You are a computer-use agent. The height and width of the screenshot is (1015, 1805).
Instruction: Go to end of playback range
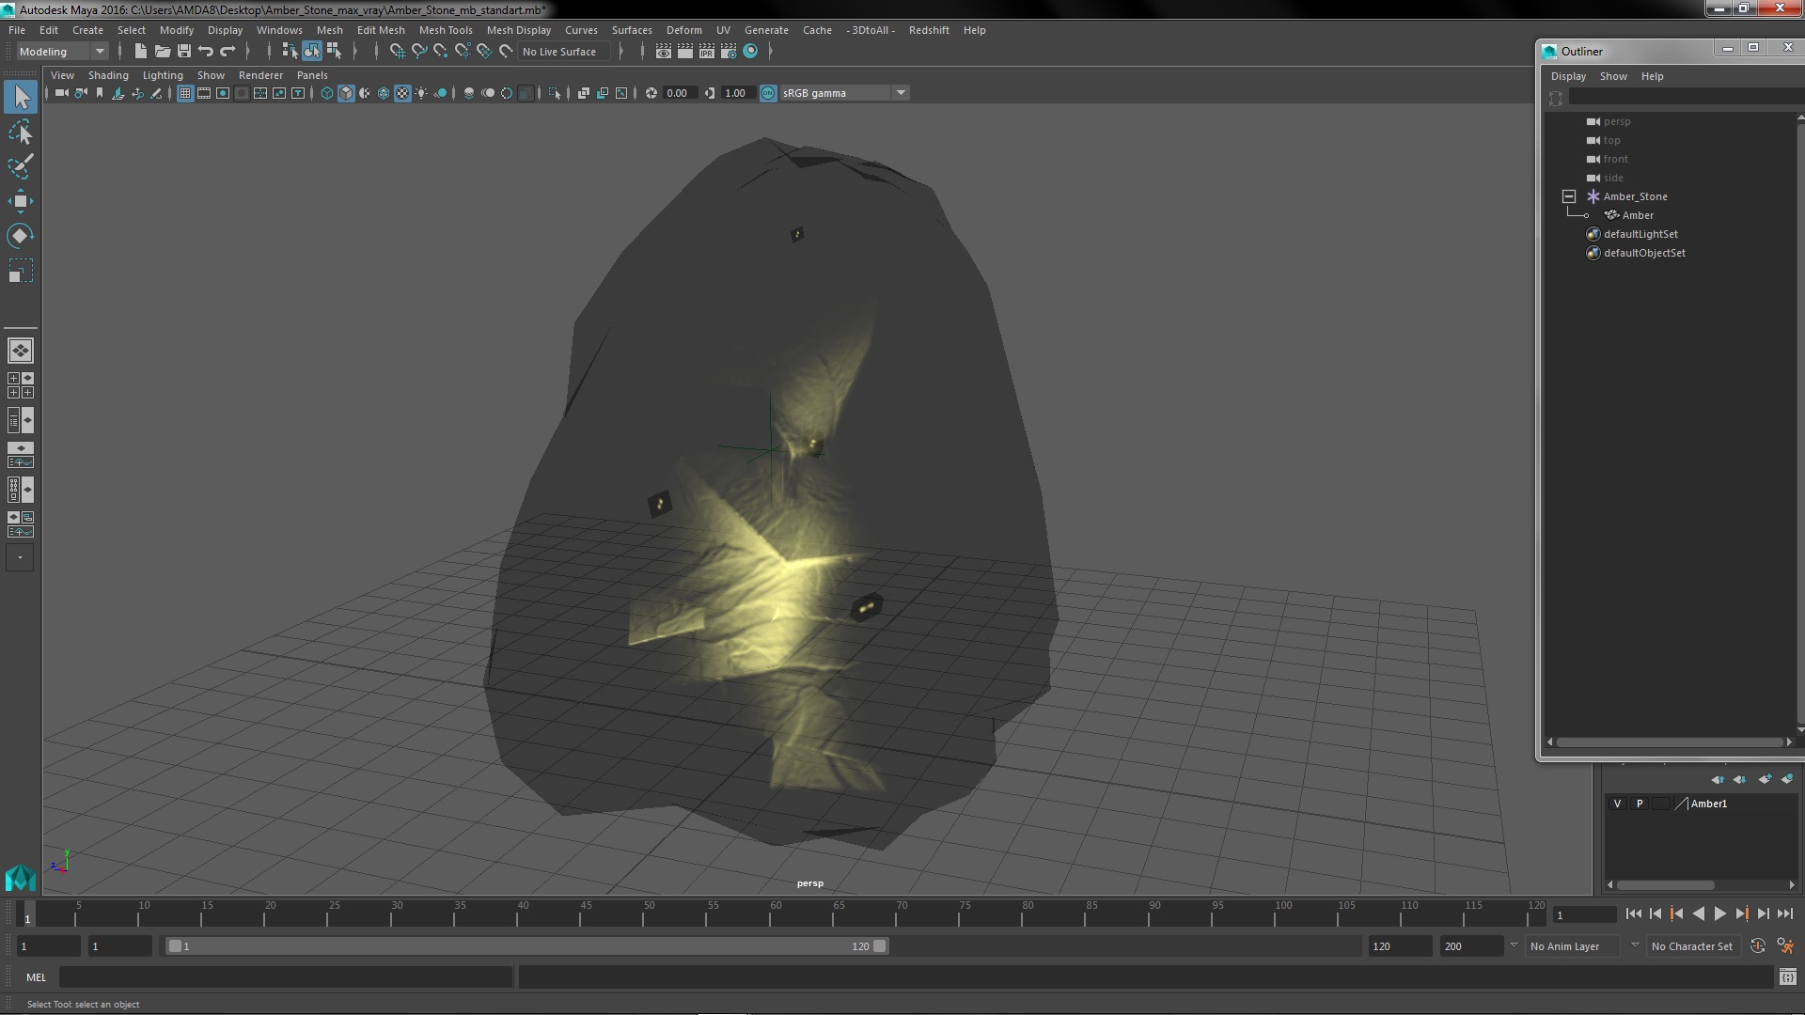pos(1784,913)
